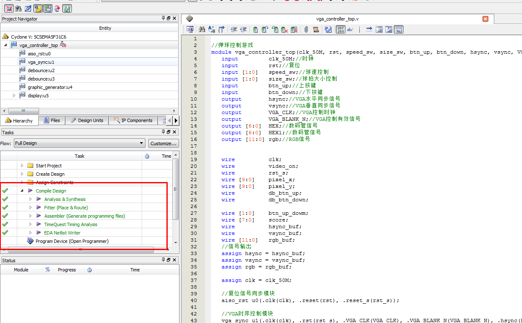This screenshot has height=323, width=522.
Task: Toggle the pin on Project Navigator panel
Action: tap(163, 18)
